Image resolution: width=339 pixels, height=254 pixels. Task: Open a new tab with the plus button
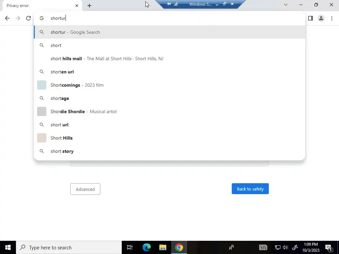(x=89, y=6)
